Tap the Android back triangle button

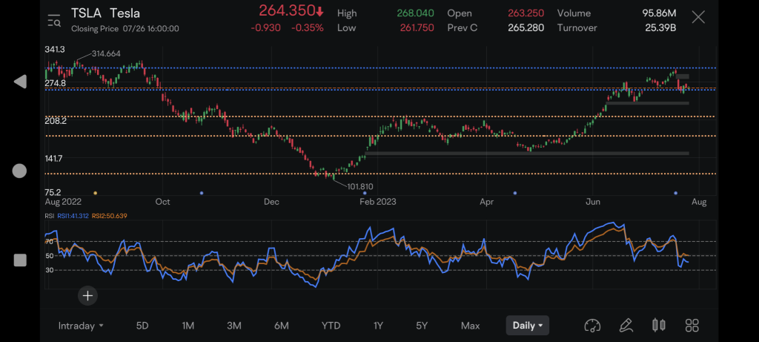[x=20, y=82]
